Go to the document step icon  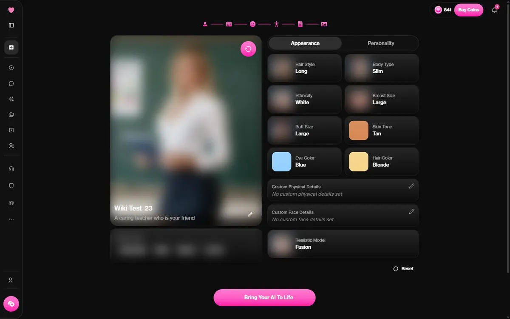tap(300, 24)
